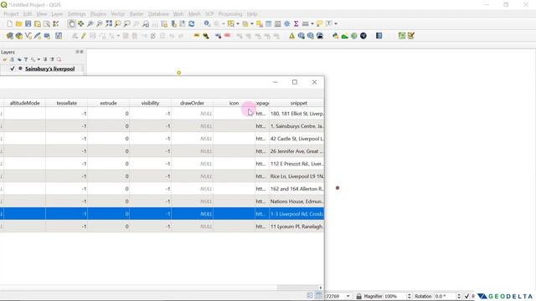This screenshot has width=536, height=301.
Task: Open the Statistical Summary sigma icon
Action: (296, 23)
